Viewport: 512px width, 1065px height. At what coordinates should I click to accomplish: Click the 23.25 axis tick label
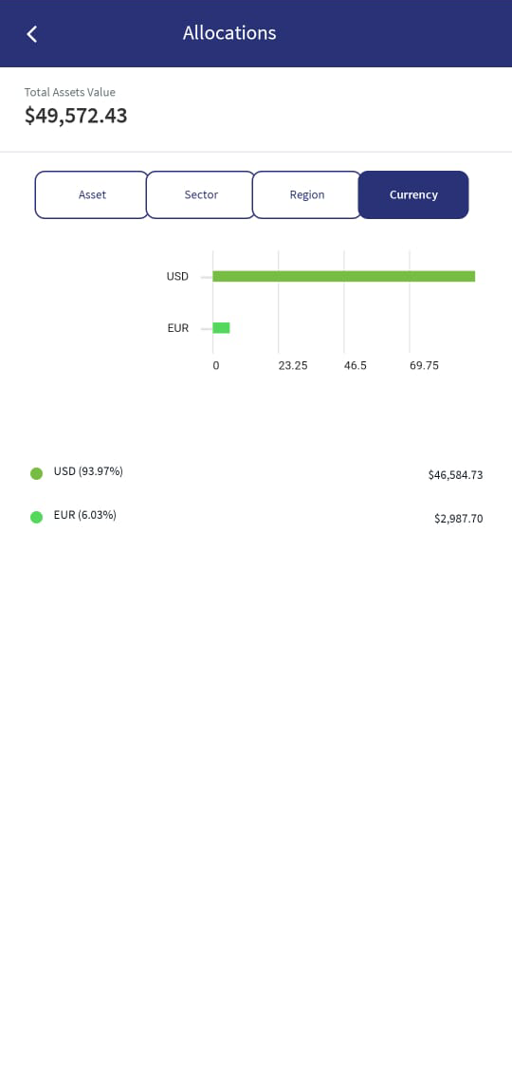293,365
